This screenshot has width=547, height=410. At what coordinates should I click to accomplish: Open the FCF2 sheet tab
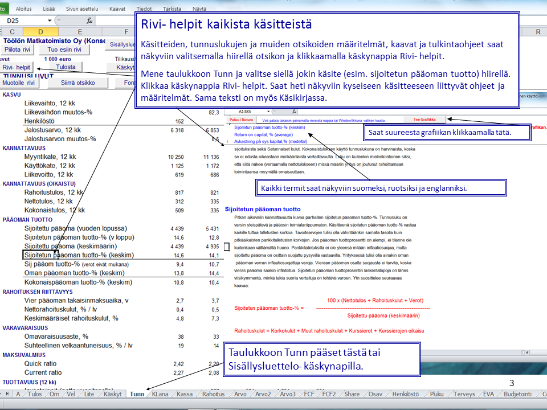point(329,394)
